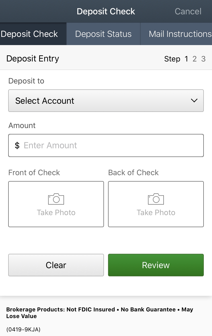The image size is (212, 336).
Task: Open the Mail Instructions tab
Action: (x=180, y=34)
